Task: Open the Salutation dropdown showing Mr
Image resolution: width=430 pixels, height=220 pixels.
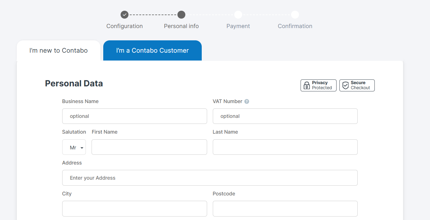Action: (74, 147)
